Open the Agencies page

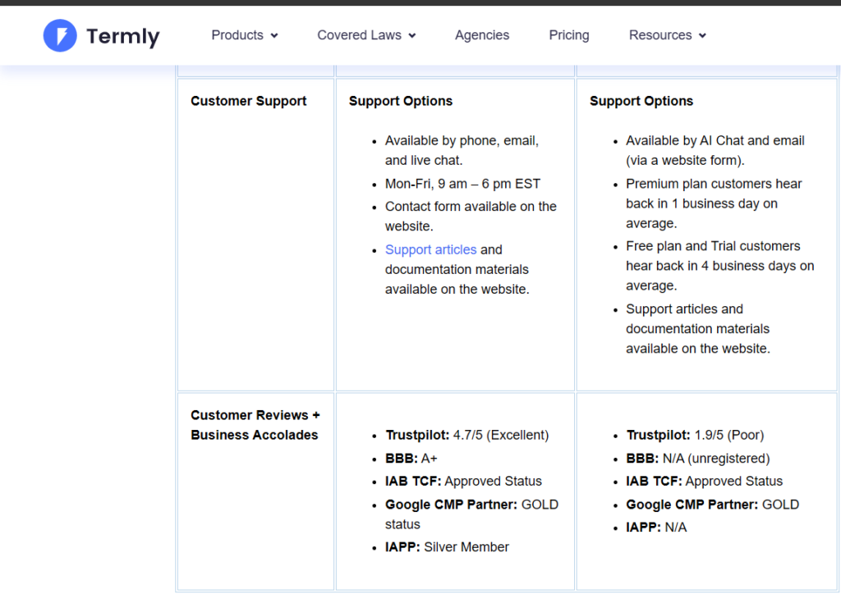[482, 35]
